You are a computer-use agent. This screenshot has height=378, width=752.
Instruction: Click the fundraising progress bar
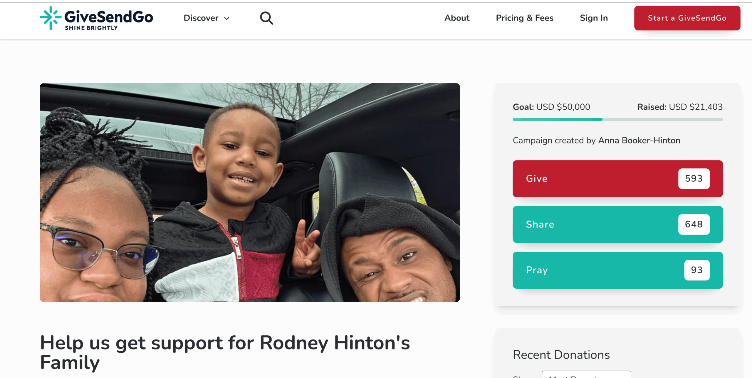[617, 119]
